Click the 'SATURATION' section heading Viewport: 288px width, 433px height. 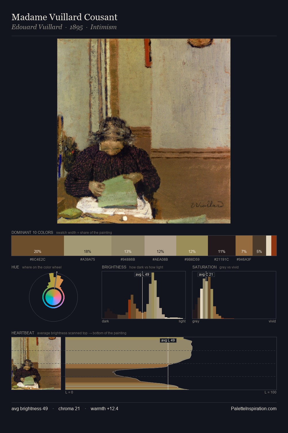click(204, 267)
